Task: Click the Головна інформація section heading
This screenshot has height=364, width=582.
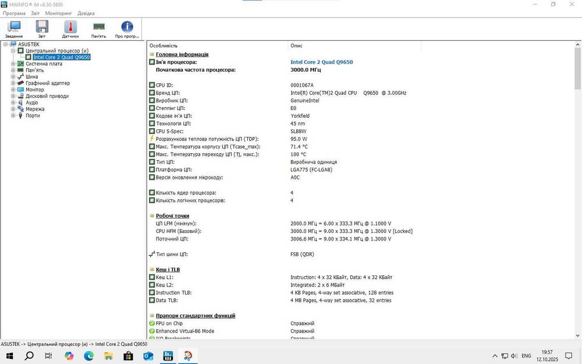Action: pyautogui.click(x=182, y=54)
